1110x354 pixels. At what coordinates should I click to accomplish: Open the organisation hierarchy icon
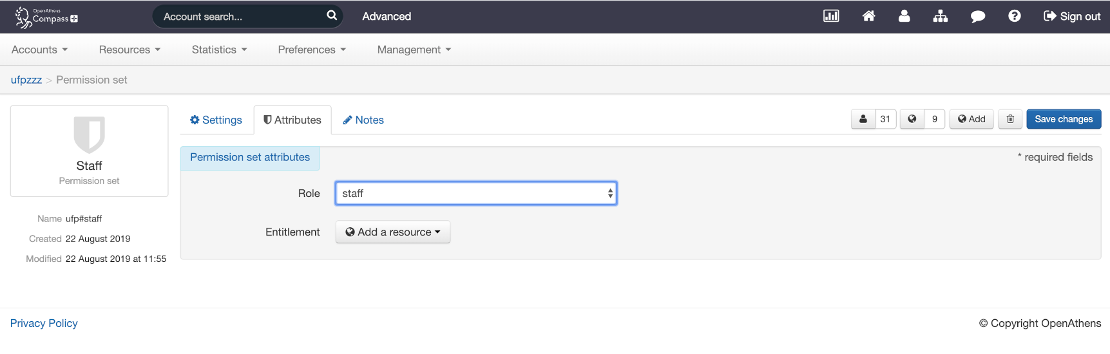[x=940, y=16]
